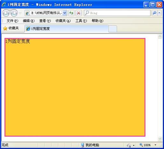Stop loading with the red X icon

point(79,13)
